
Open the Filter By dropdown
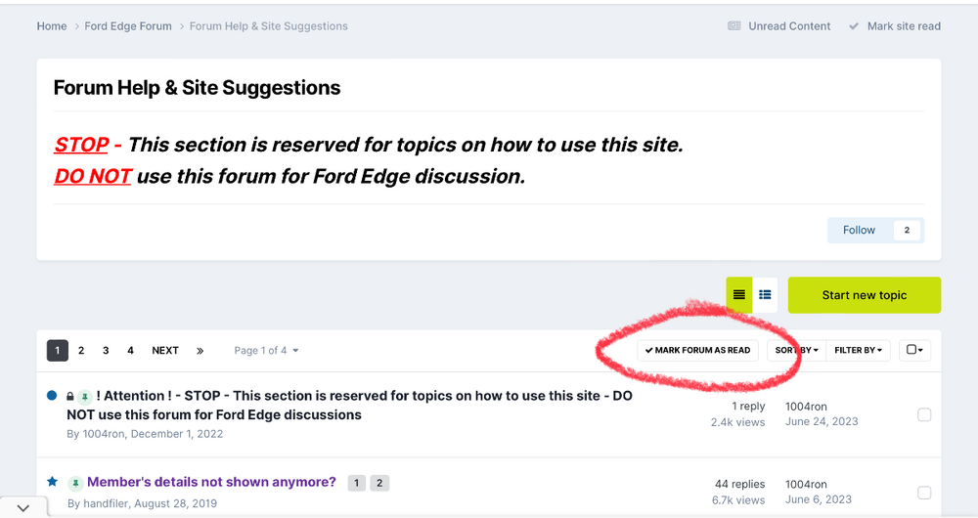pos(858,350)
